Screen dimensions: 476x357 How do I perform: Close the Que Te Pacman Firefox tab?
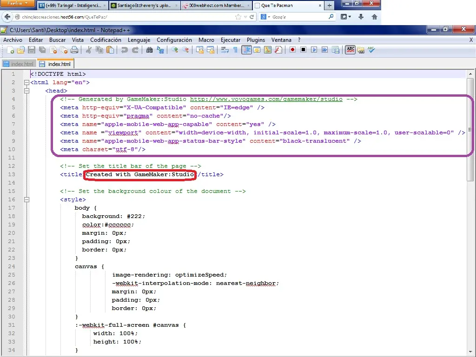click(x=320, y=6)
